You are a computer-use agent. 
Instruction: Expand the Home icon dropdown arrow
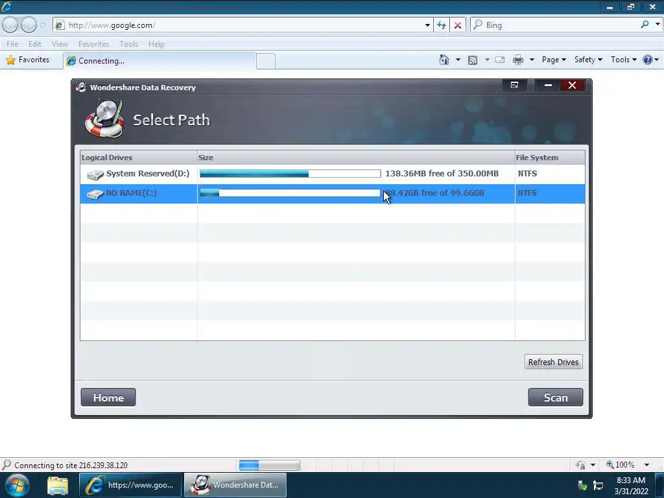click(x=458, y=60)
